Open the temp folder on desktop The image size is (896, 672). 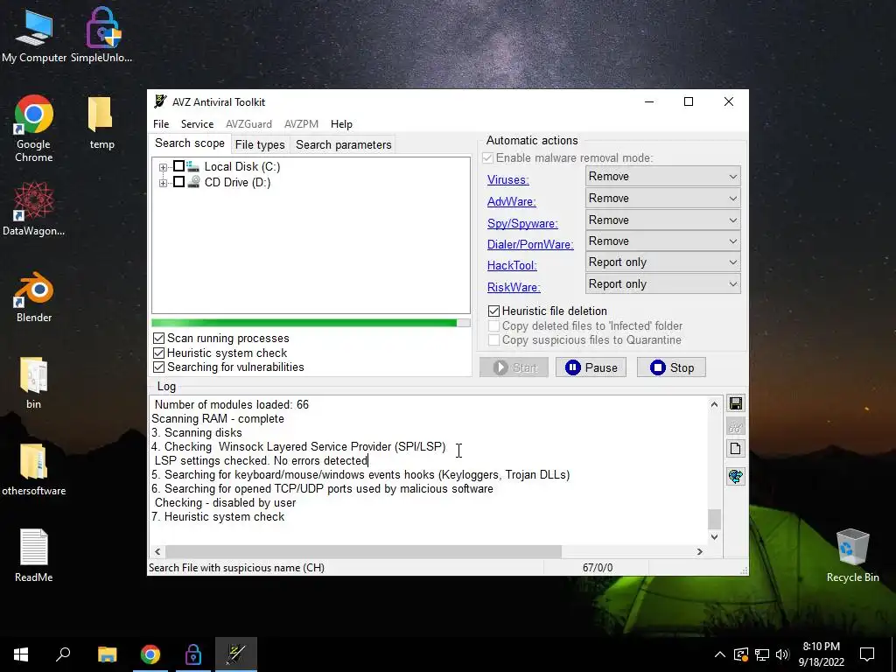(x=101, y=122)
